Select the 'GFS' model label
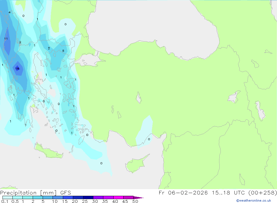Screen dimensions: 277x203 [x=66, y=192]
